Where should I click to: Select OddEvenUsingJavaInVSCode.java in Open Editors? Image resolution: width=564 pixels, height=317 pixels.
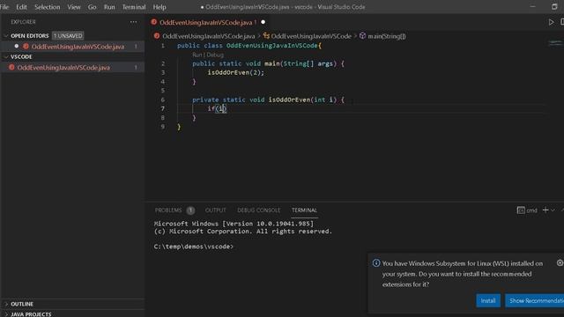[78, 47]
